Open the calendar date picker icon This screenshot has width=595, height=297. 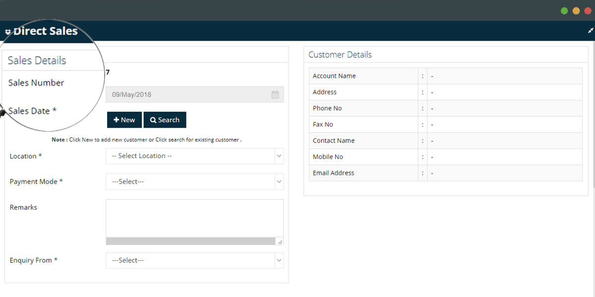point(275,94)
